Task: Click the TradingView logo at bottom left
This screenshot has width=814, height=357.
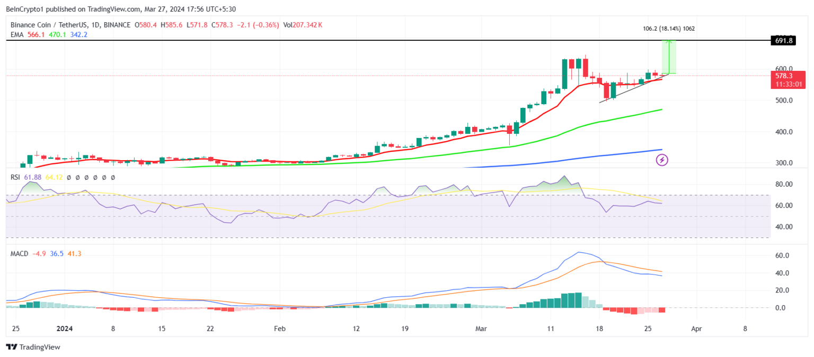Action: tap(33, 347)
